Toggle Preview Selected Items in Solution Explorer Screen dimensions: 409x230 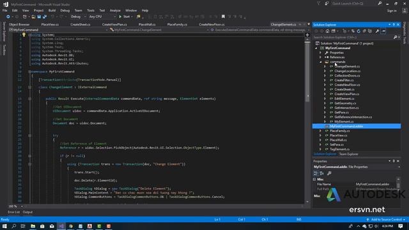(x=383, y=31)
